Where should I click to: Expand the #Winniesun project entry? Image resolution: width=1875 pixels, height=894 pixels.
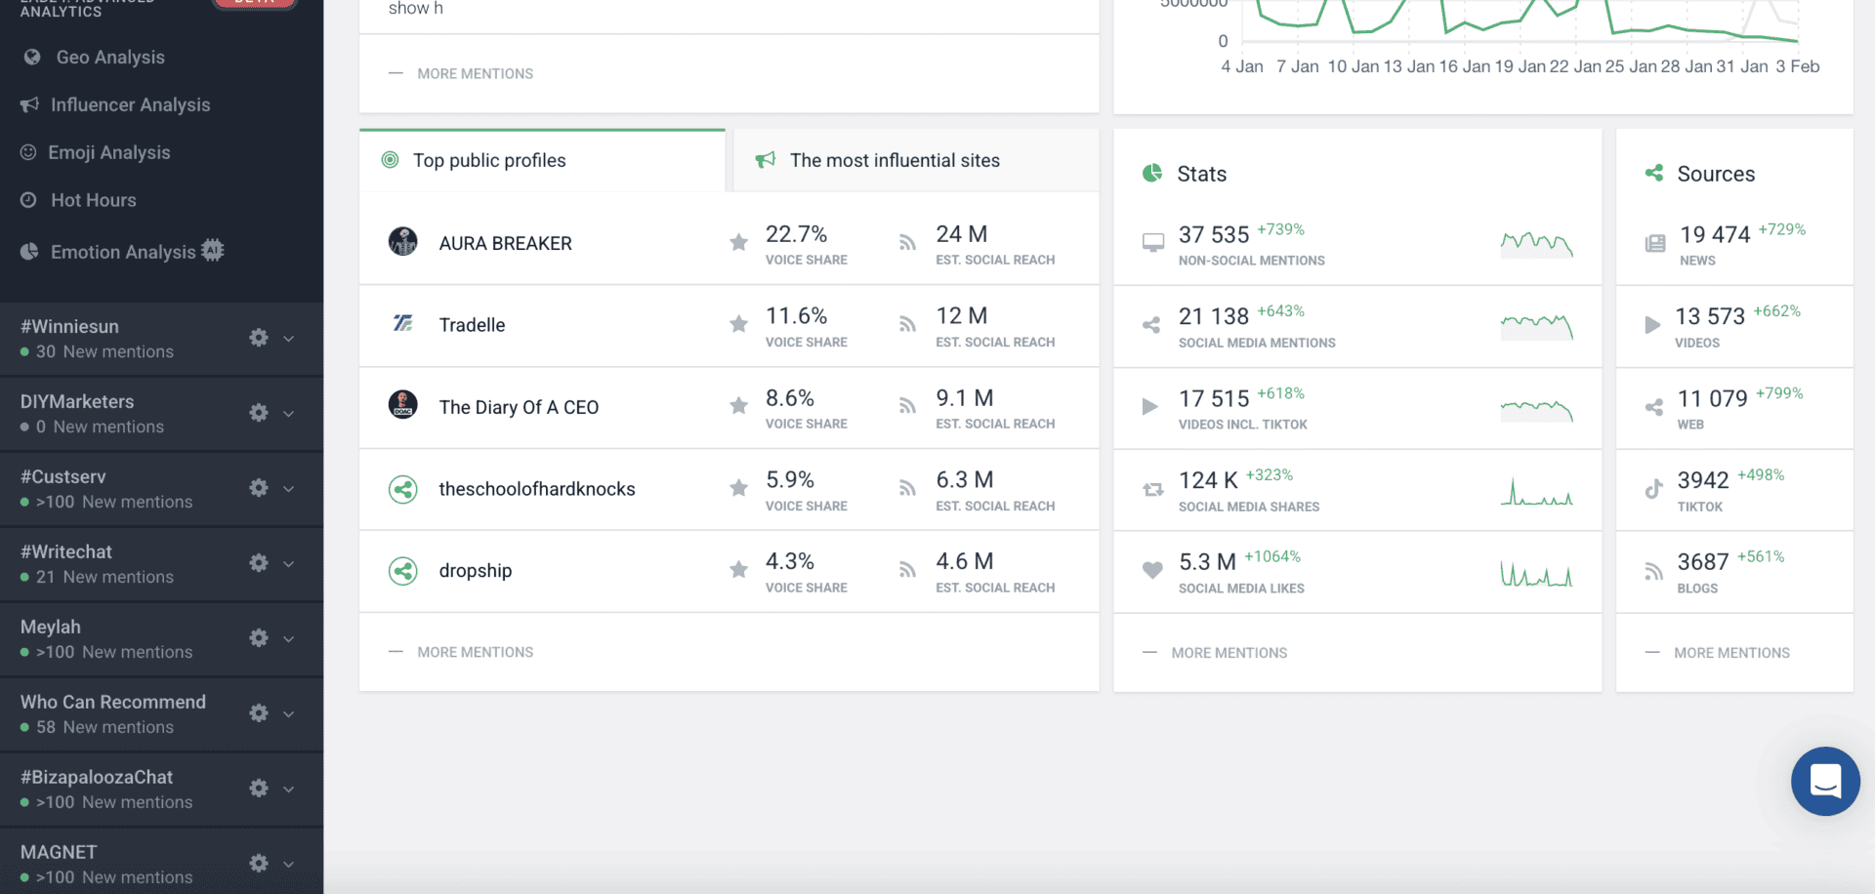[288, 338]
